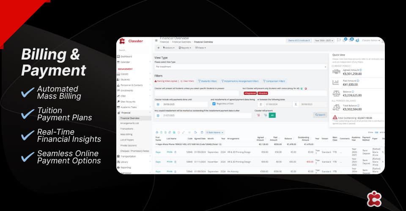Image resolution: width=406 pixels, height=211 pixels.
Task: Select the green All toggle button
Action: point(272,115)
